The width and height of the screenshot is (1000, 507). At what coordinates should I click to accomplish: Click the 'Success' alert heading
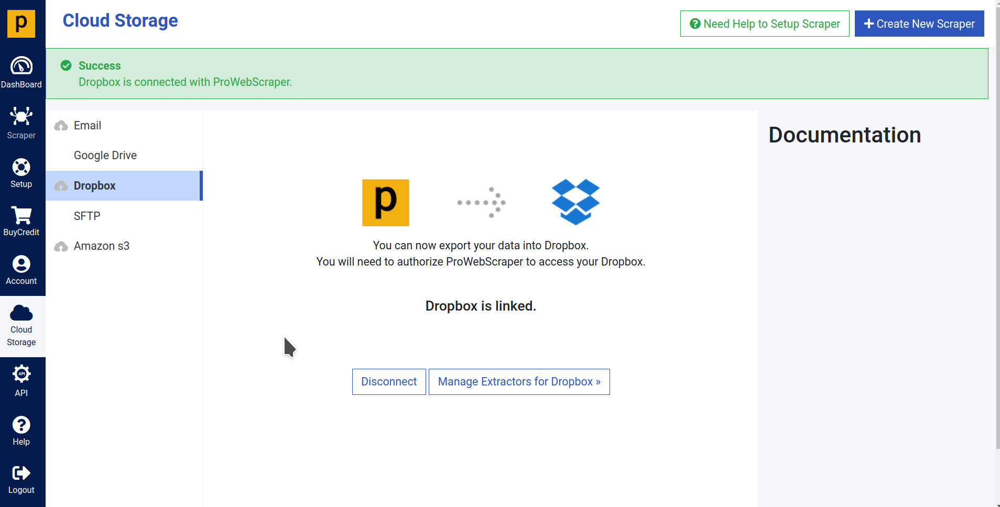(100, 65)
